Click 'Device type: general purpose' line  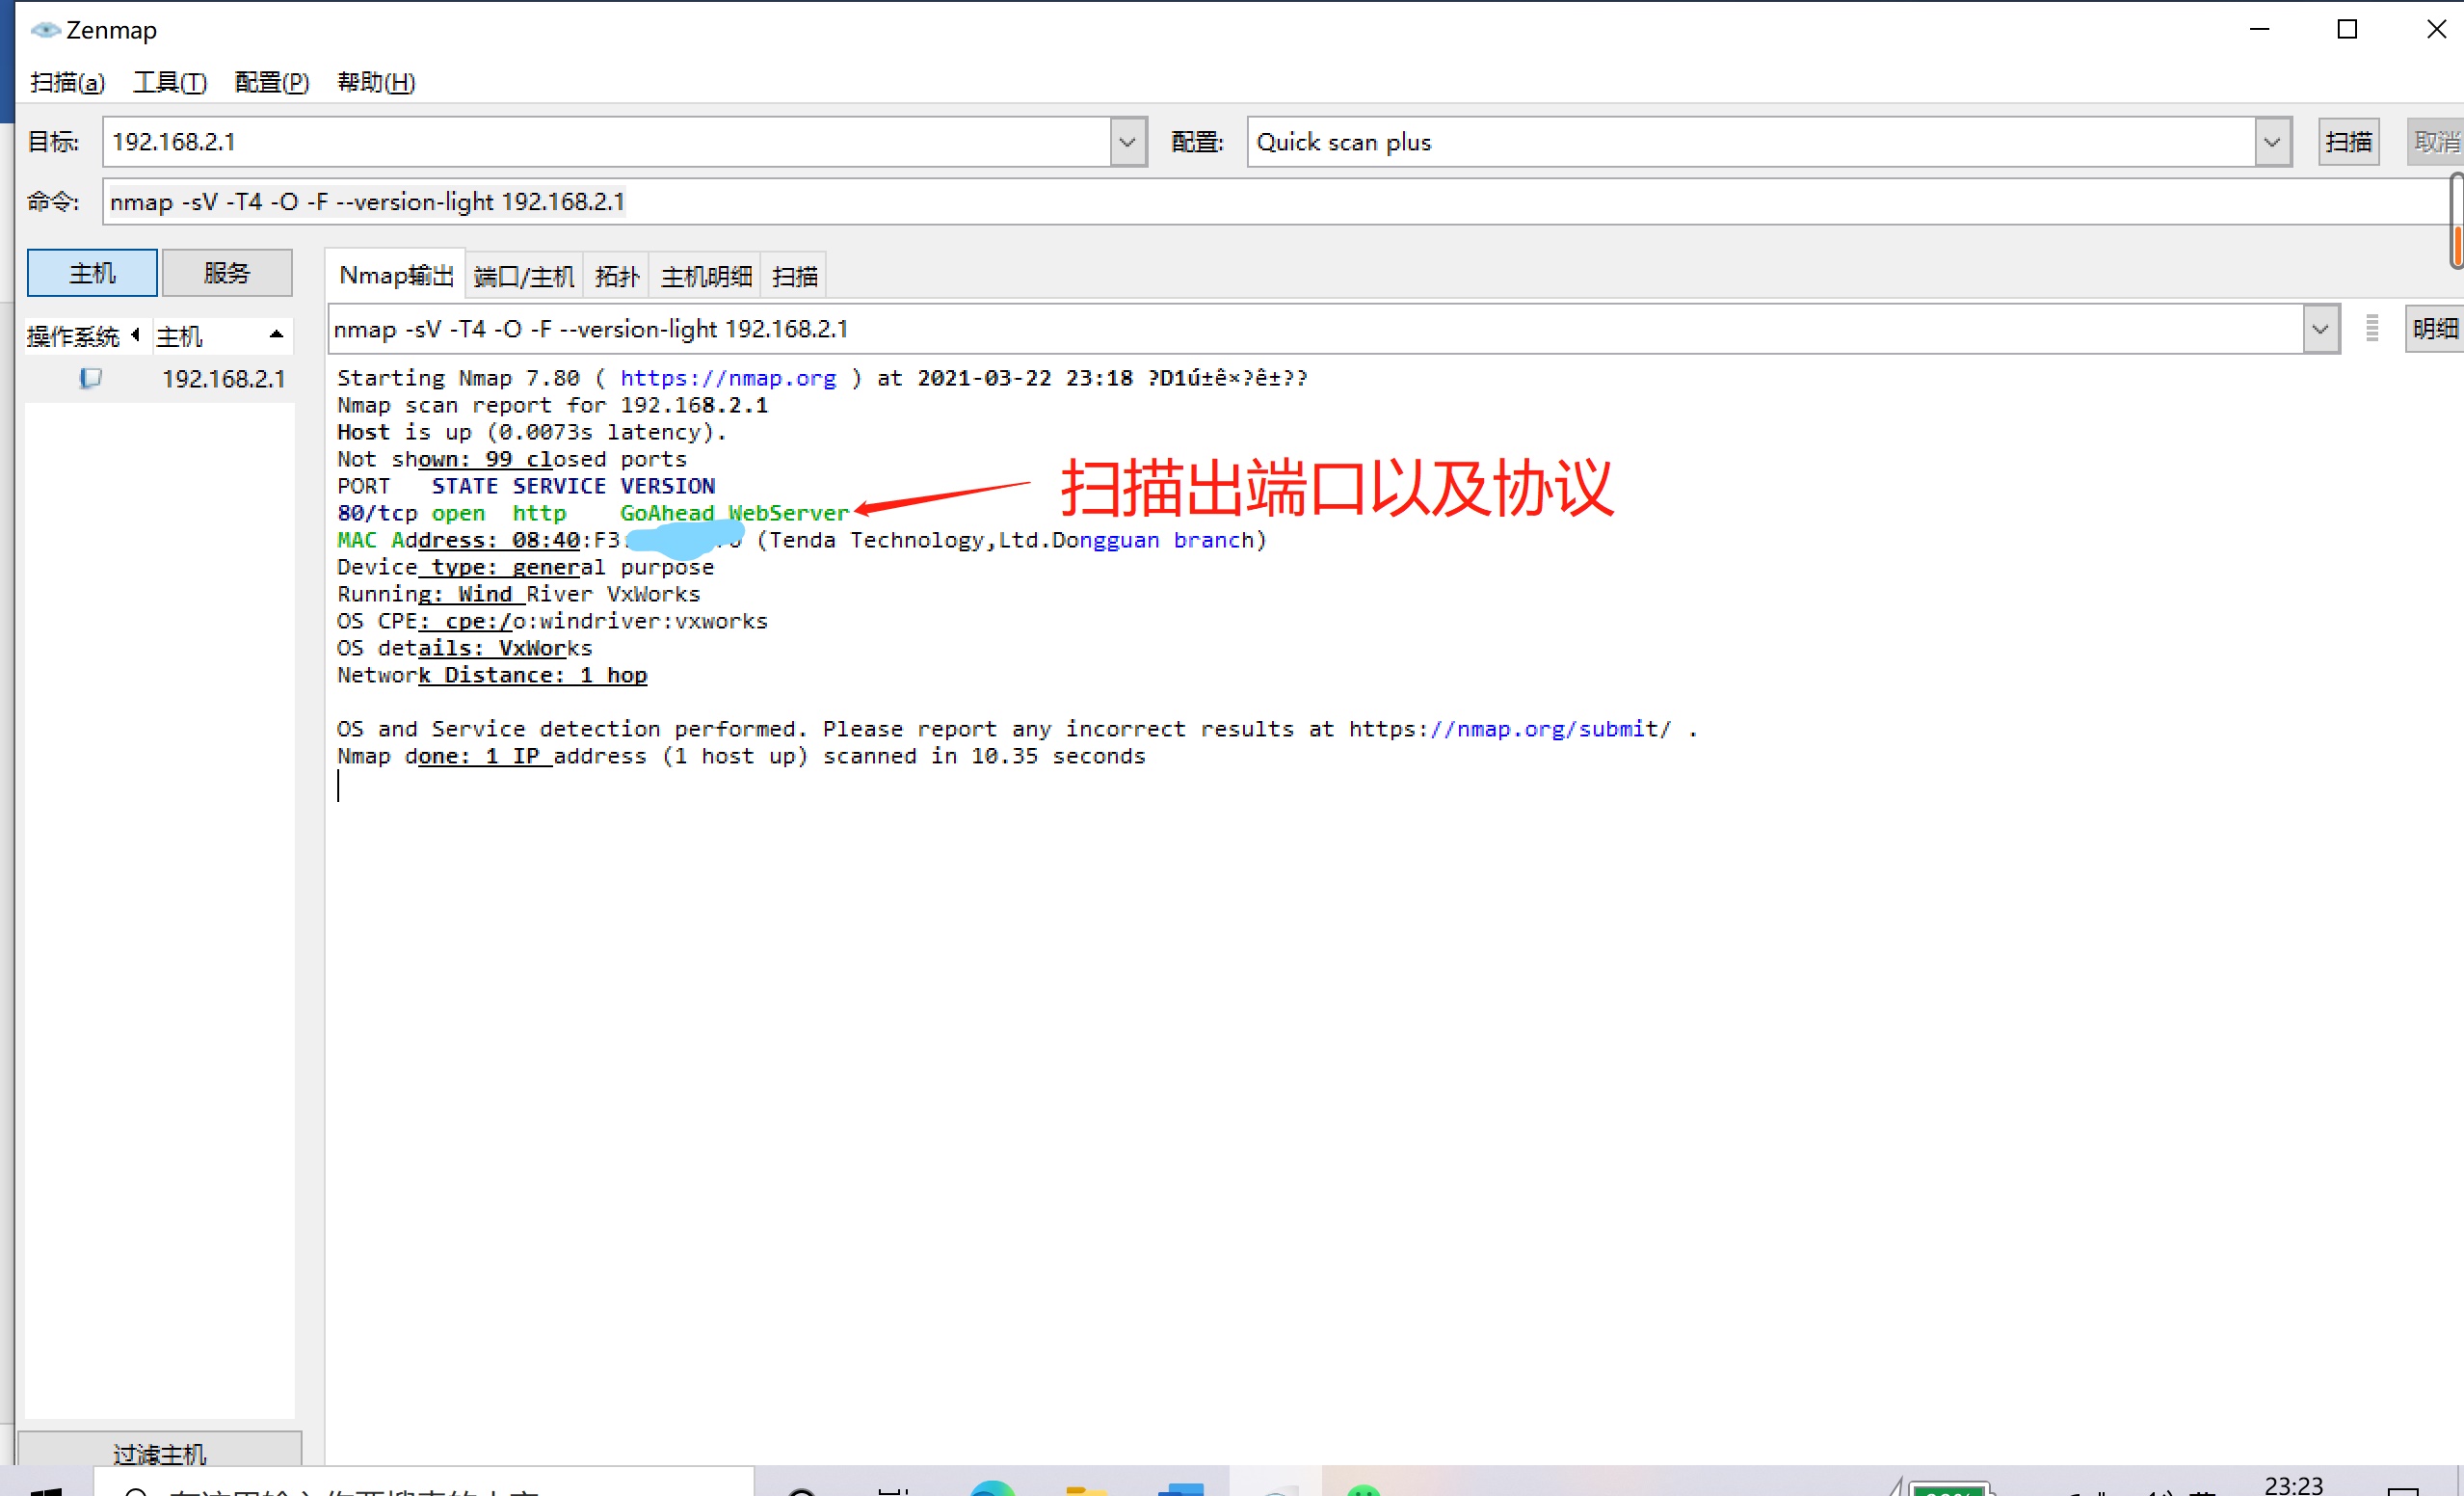[525, 567]
